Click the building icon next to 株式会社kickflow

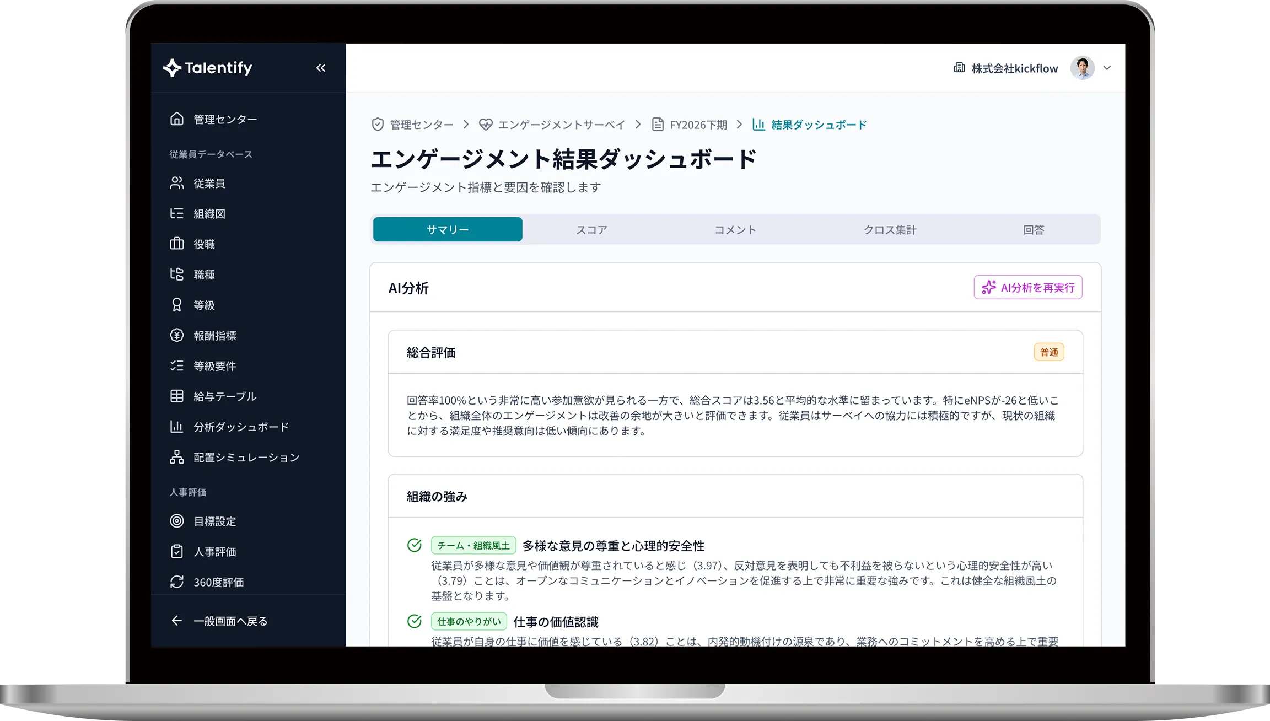960,68
